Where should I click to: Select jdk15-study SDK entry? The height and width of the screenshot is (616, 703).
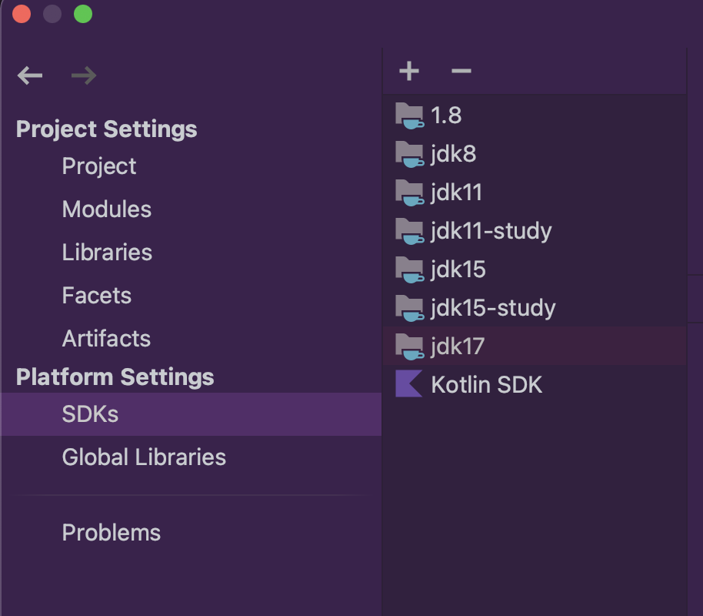click(535, 308)
